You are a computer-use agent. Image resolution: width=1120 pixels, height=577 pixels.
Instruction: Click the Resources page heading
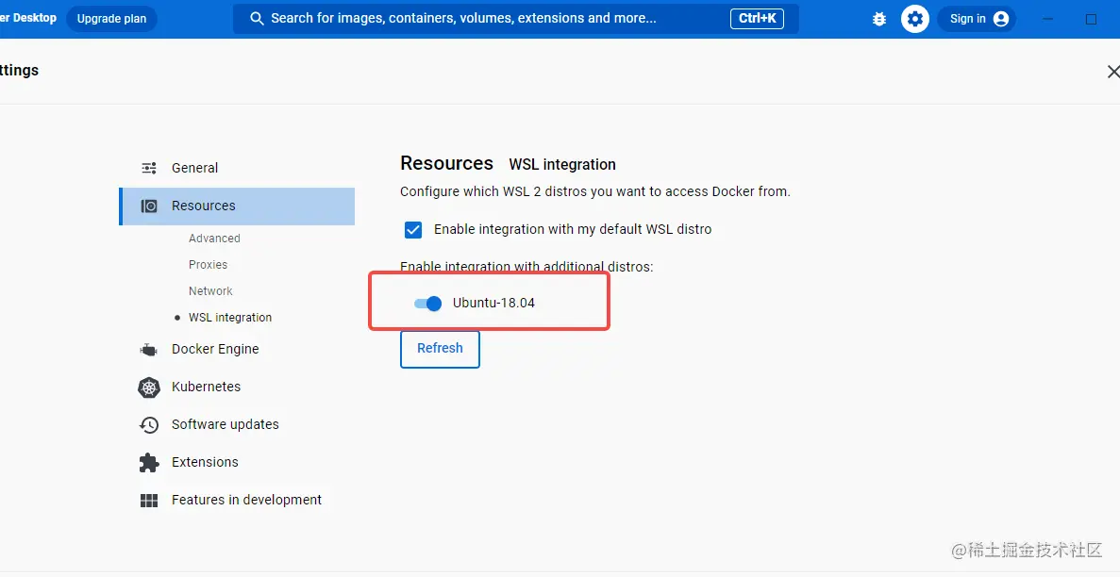[446, 163]
